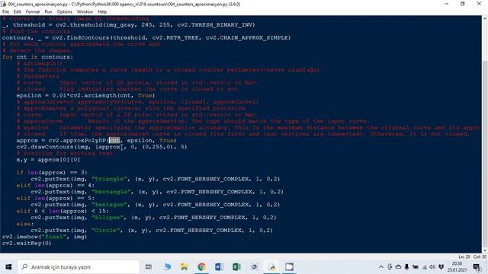
Task: Close the IDLE editor window
Action: pyautogui.click(x=479, y=4)
